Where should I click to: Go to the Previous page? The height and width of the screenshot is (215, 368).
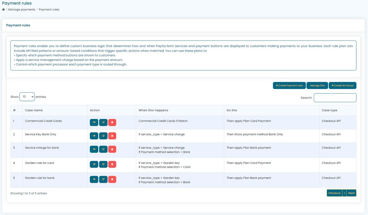click(x=334, y=193)
